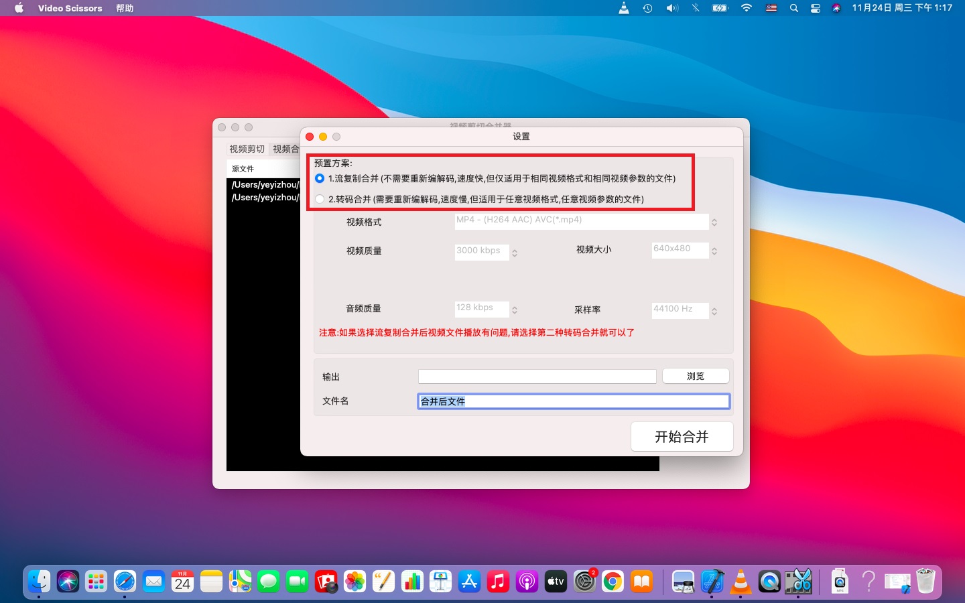Open Keynote from the dock
The height and width of the screenshot is (603, 965).
[x=441, y=582]
